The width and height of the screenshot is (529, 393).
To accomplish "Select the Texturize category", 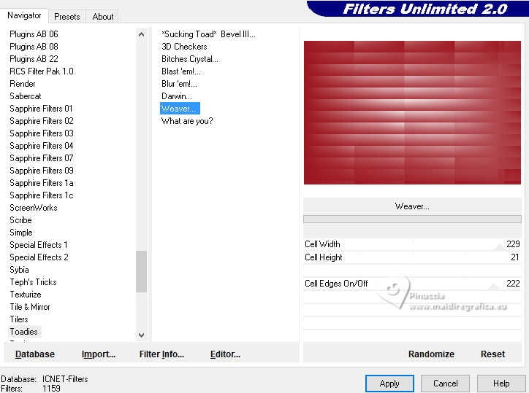I will pos(26,295).
